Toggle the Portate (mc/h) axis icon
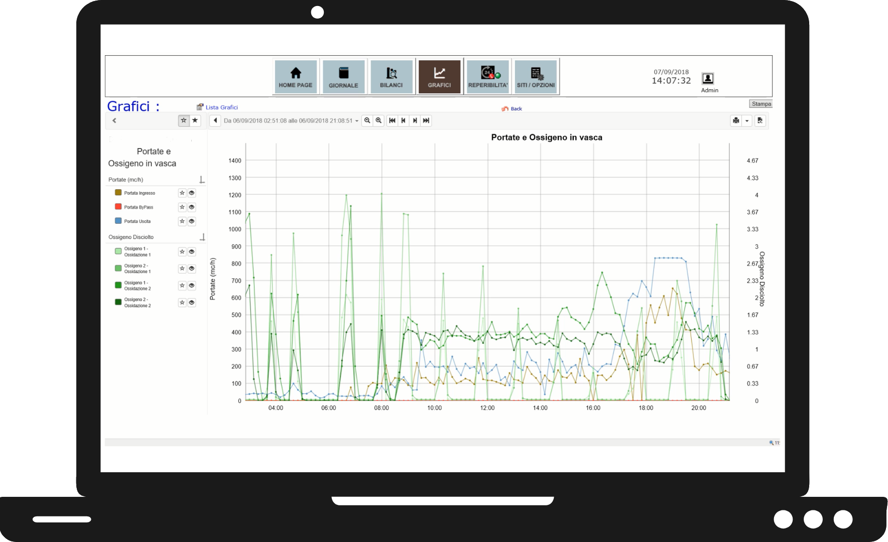This screenshot has width=888, height=542. 202,180
